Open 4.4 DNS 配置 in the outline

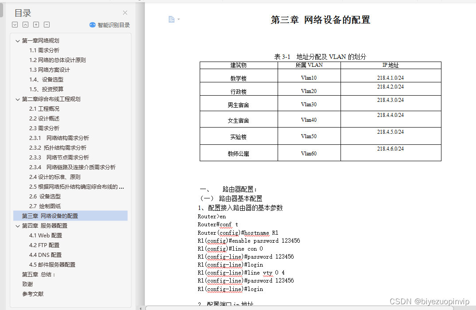tap(45, 255)
